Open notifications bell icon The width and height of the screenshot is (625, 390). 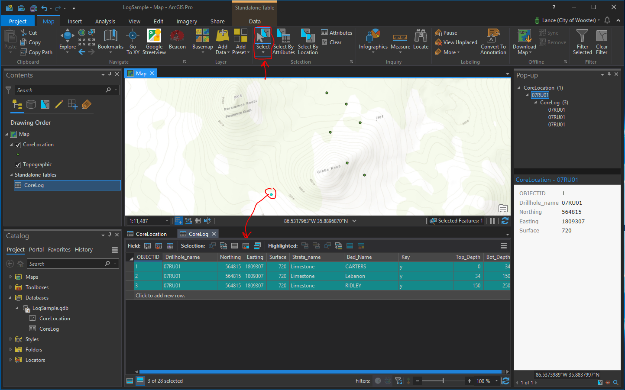(607, 20)
